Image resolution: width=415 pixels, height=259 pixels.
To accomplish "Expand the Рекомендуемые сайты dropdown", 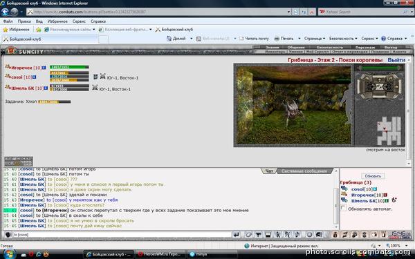I will click(x=93, y=30).
